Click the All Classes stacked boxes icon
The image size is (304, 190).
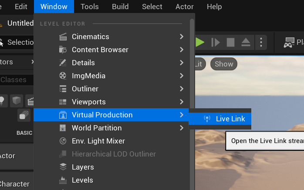pyautogui.click(x=24, y=115)
